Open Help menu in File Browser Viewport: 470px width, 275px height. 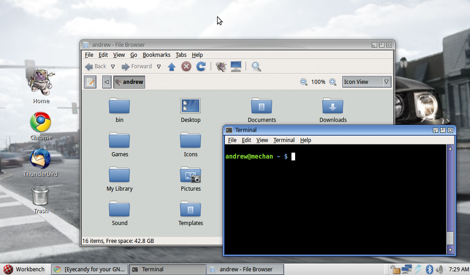click(x=197, y=55)
